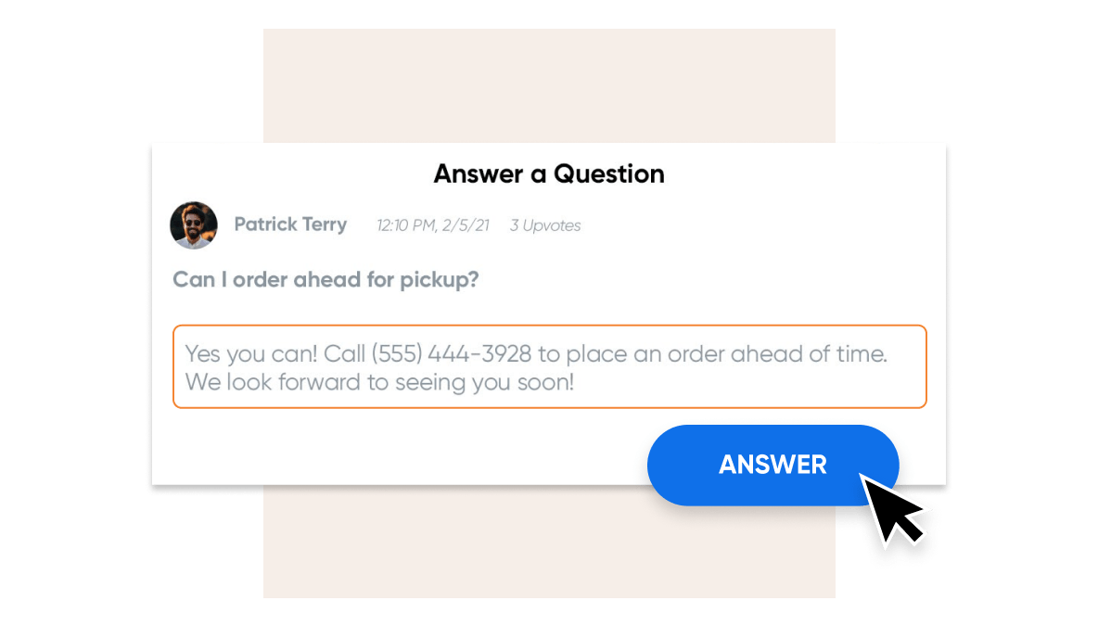Image resolution: width=1098 pixels, height=626 pixels.
Task: Click the word "pickup?" in the question
Action: pyautogui.click(x=439, y=280)
